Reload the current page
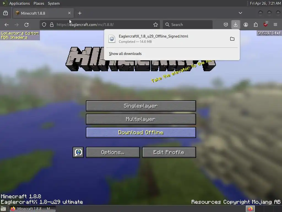The width and height of the screenshot is (282, 212). pos(26,25)
